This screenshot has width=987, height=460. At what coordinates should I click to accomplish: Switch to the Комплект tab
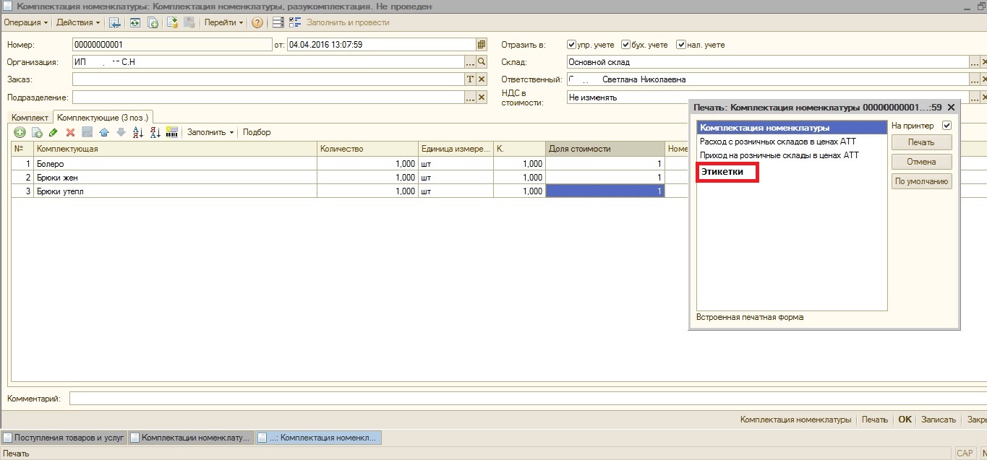click(30, 117)
